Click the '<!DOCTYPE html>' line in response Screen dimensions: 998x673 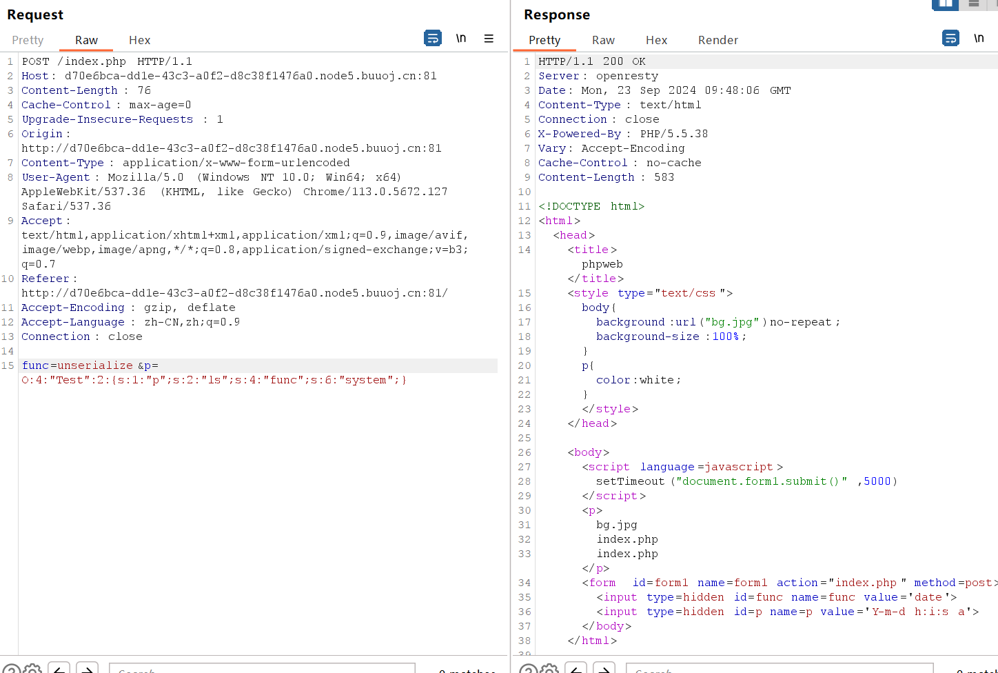[591, 206]
